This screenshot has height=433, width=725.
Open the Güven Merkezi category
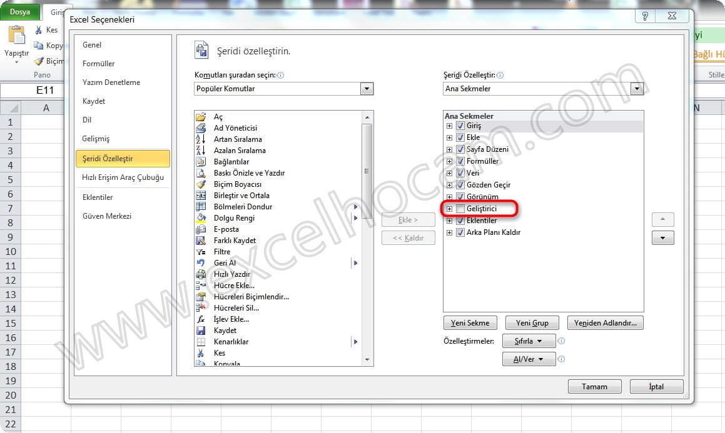click(123, 216)
